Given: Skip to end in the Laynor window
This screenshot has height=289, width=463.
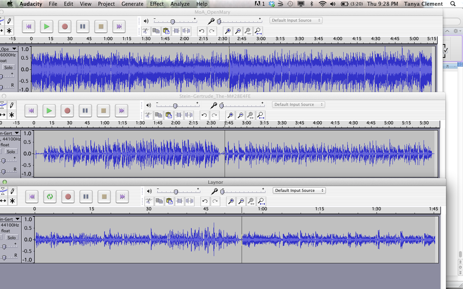Looking at the screenshot, I should (x=122, y=197).
